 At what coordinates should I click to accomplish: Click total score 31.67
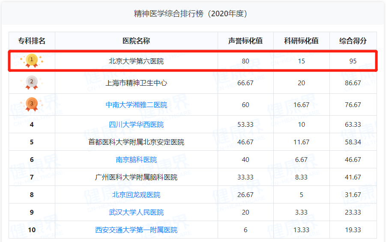coord(353,195)
